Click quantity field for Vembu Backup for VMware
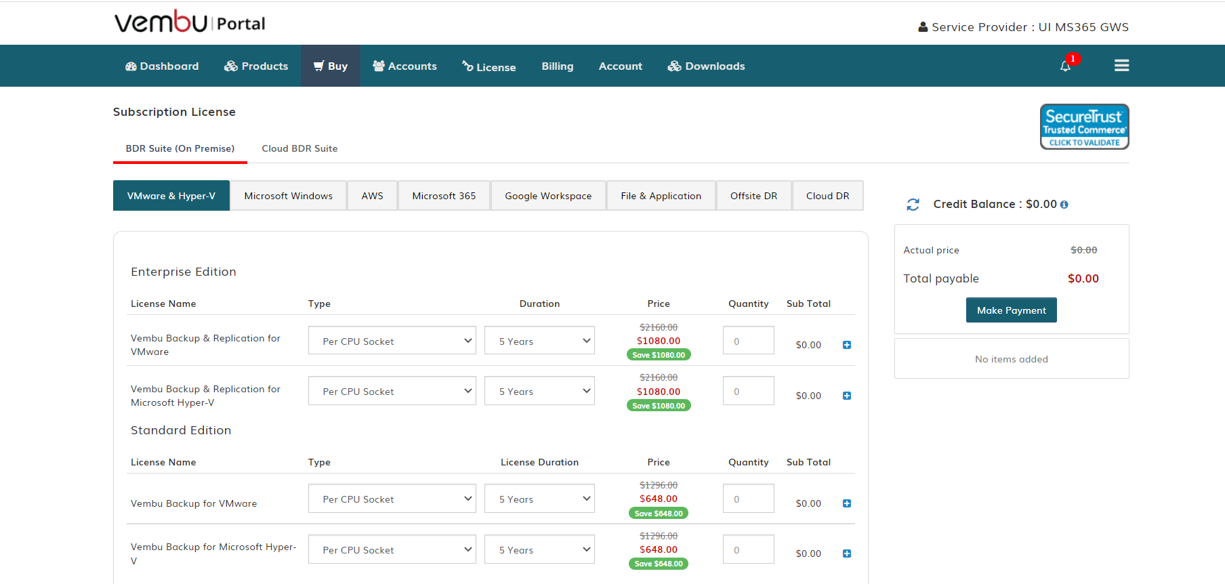Screen dimensions: 1225x584 (749, 499)
